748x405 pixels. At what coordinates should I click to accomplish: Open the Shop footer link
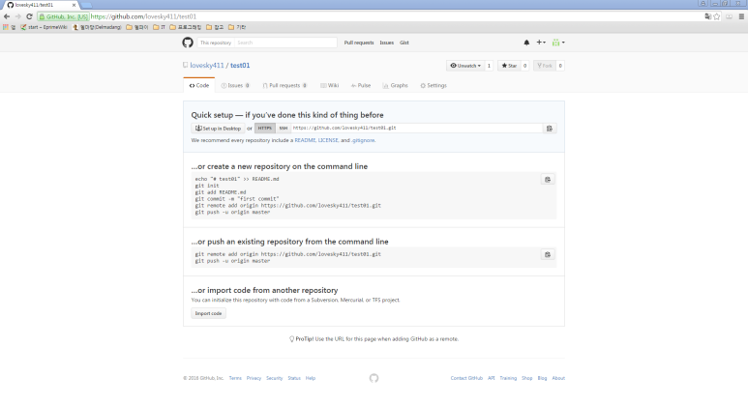(x=527, y=378)
